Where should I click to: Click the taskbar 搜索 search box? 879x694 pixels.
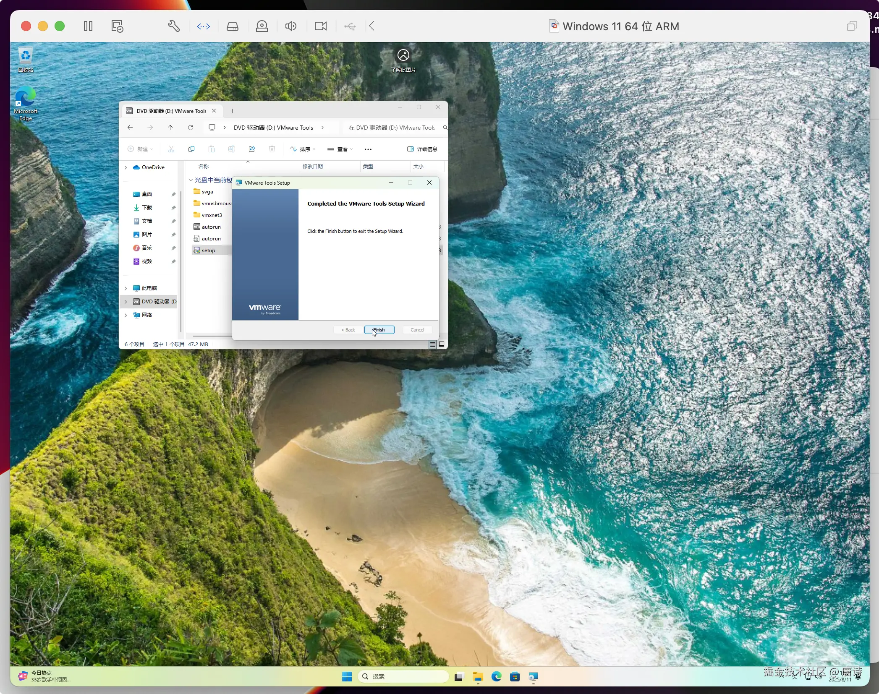[x=403, y=676]
